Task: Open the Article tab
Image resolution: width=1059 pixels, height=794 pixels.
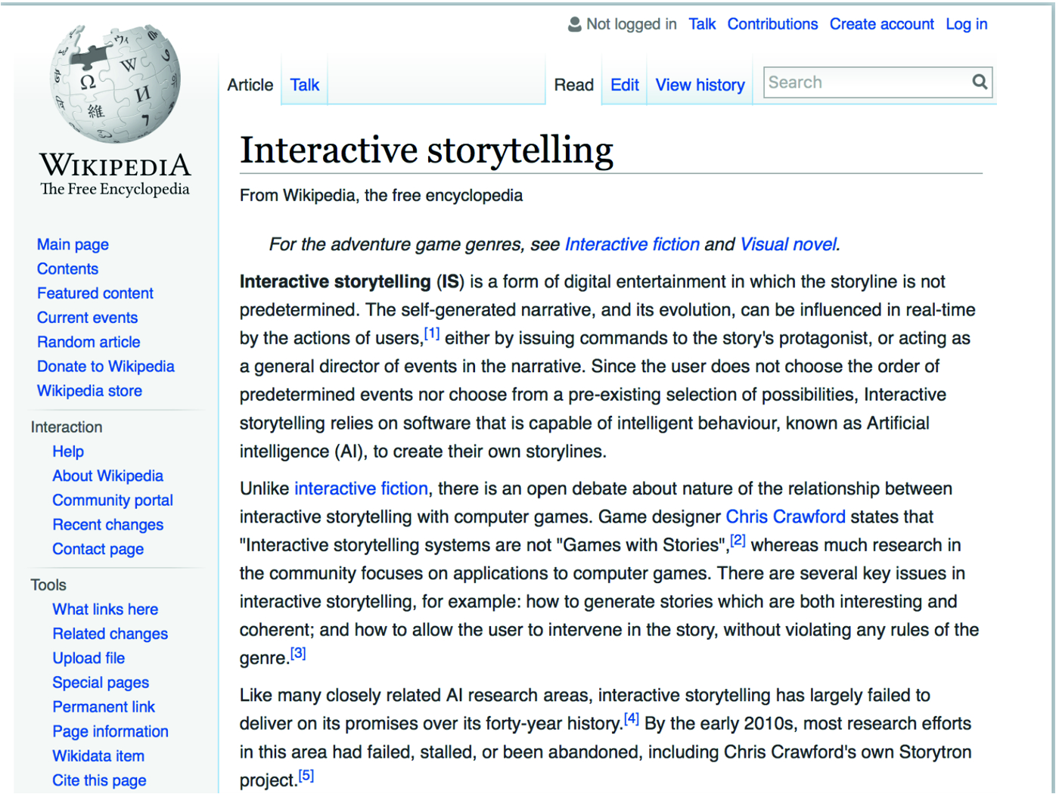Action: [x=250, y=85]
